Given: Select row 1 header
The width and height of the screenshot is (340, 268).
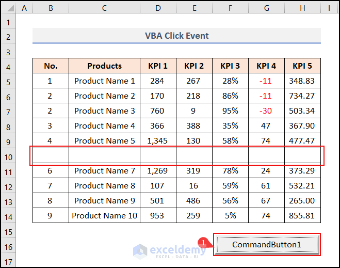Looking at the screenshot, I should coord(8,22).
